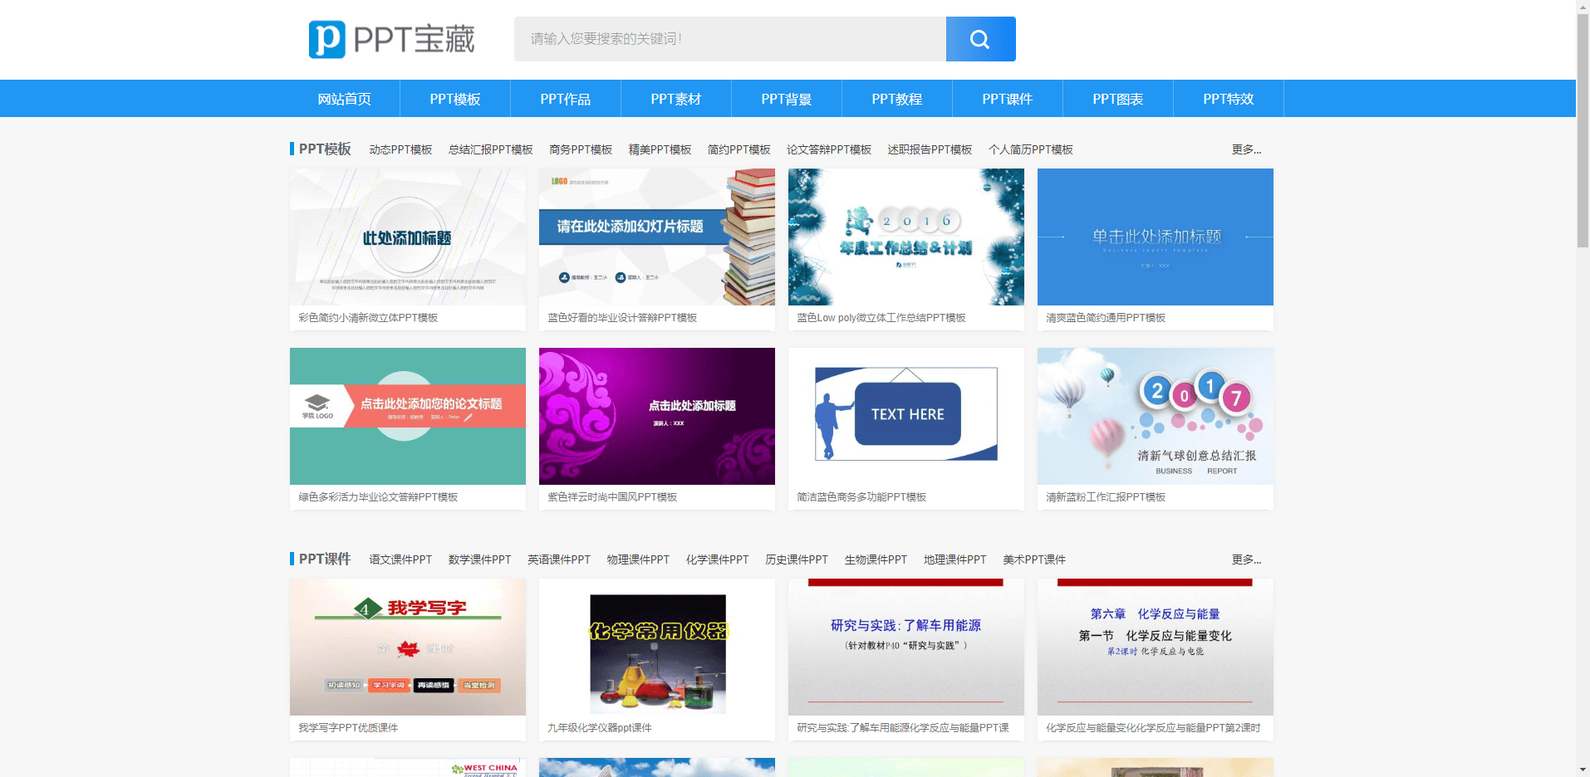Expand more PPT课件 items with 更多
Viewport: 1590px width, 777px height.
coord(1245,560)
